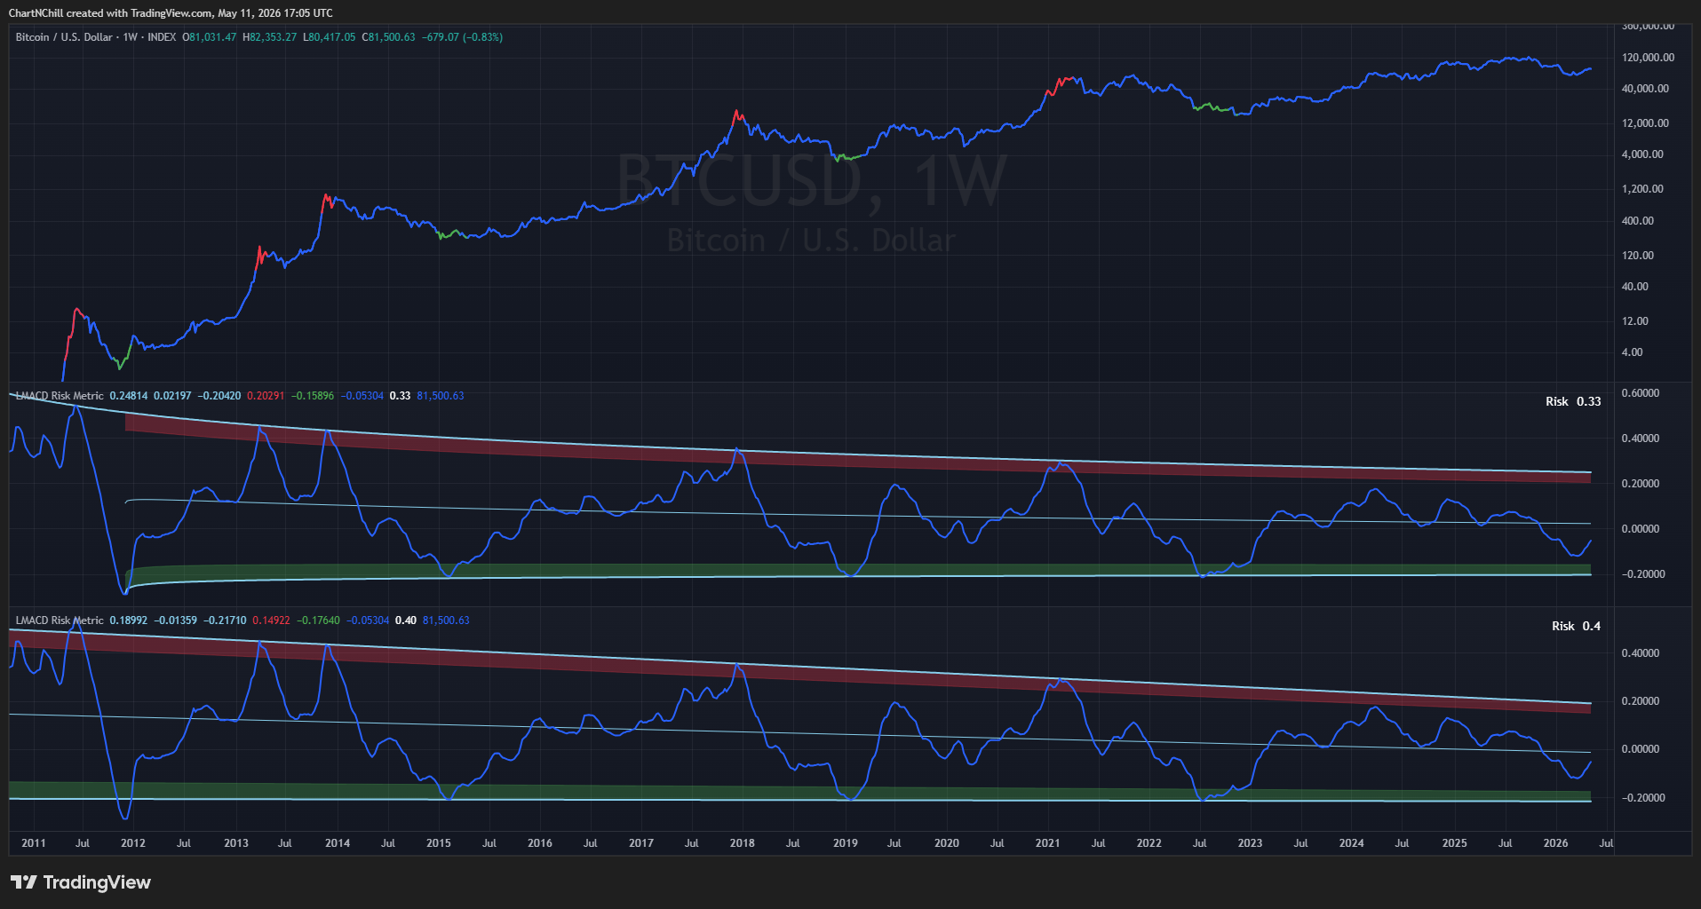Click the high value H82,353.27
The image size is (1701, 909).
pos(270,37)
